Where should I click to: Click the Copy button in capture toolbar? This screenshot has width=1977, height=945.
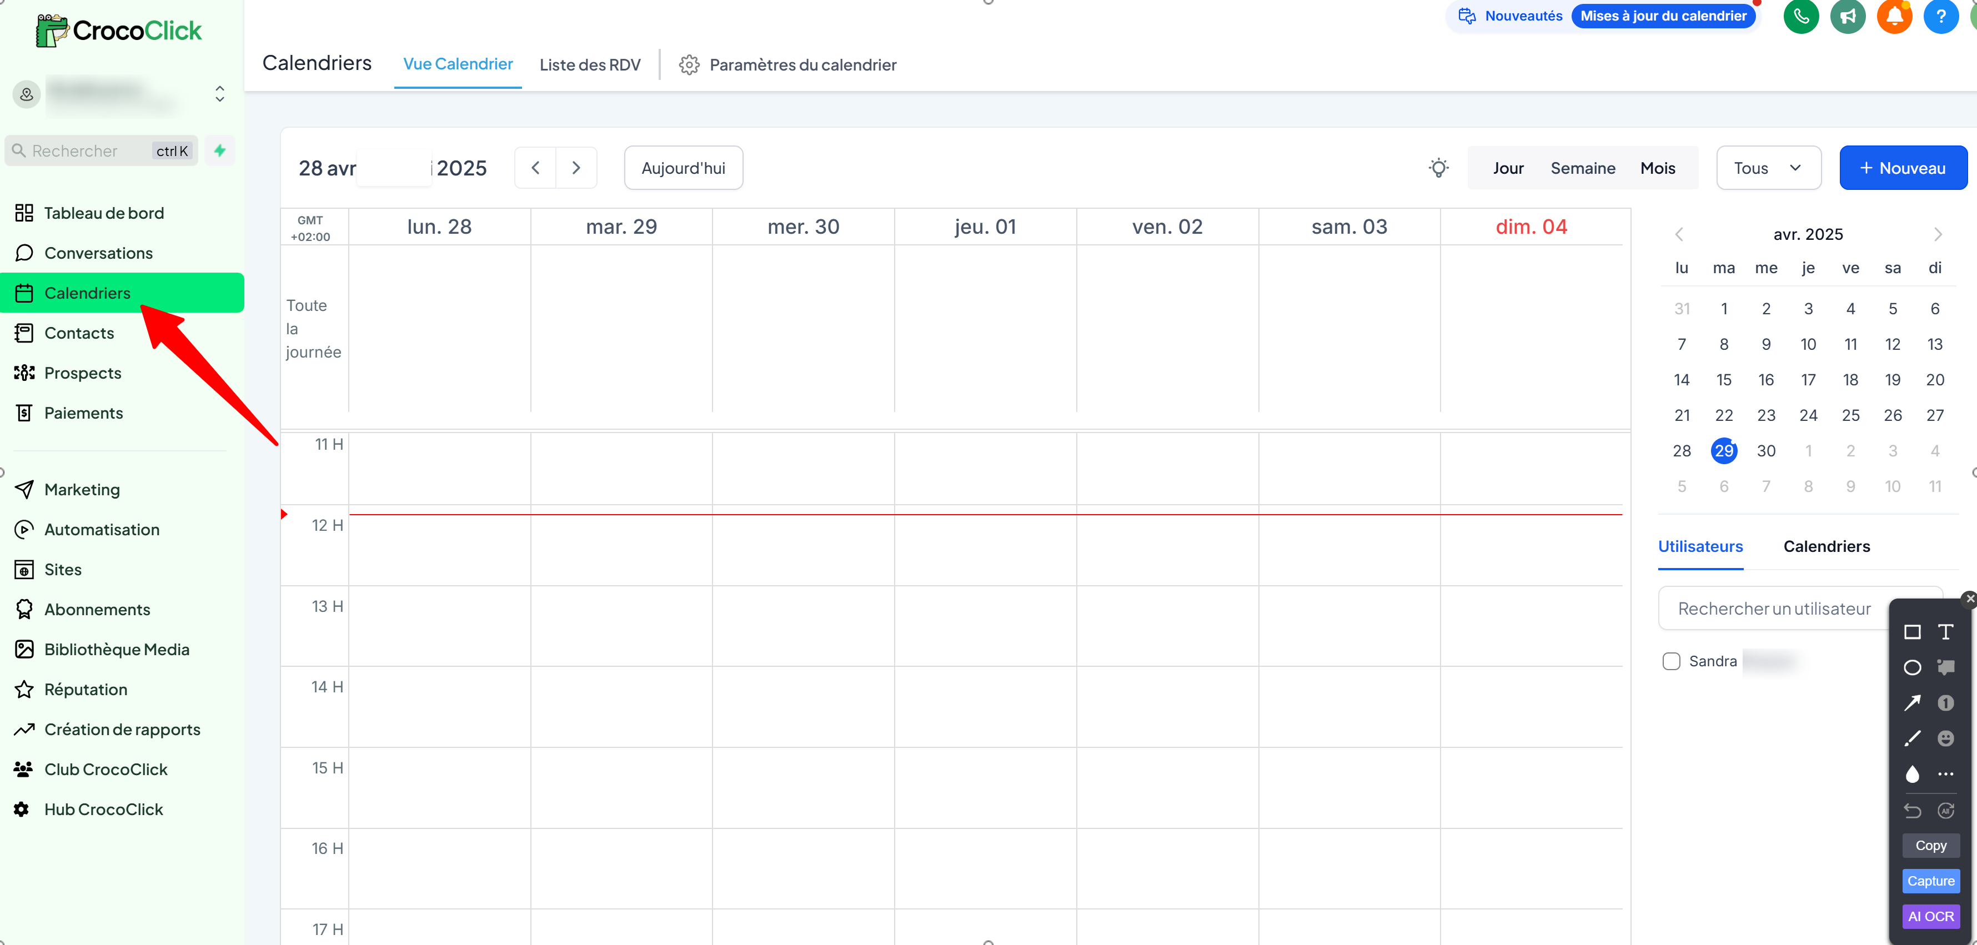click(x=1931, y=845)
